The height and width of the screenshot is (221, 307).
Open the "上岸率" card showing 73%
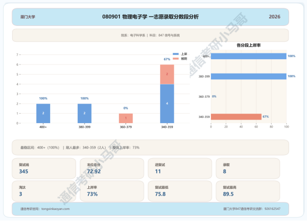click(x=112, y=191)
